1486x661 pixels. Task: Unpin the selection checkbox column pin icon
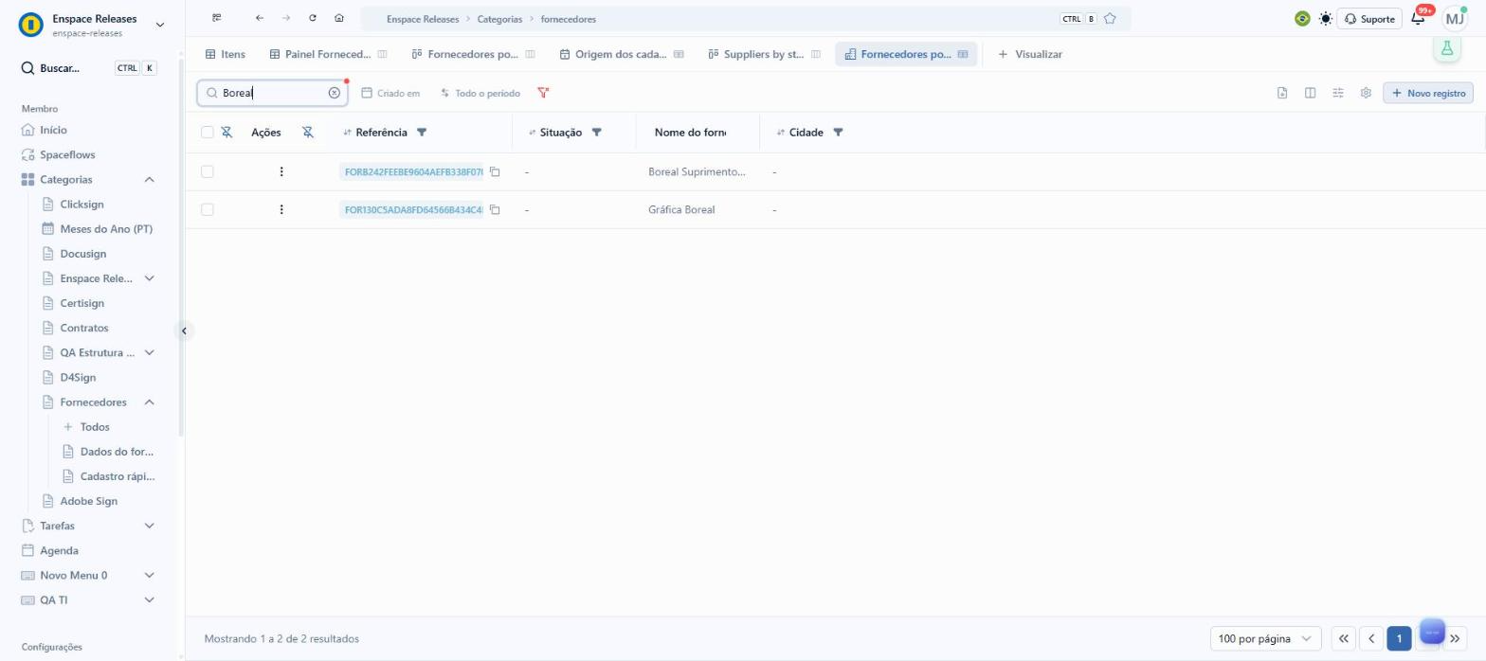[x=227, y=133]
